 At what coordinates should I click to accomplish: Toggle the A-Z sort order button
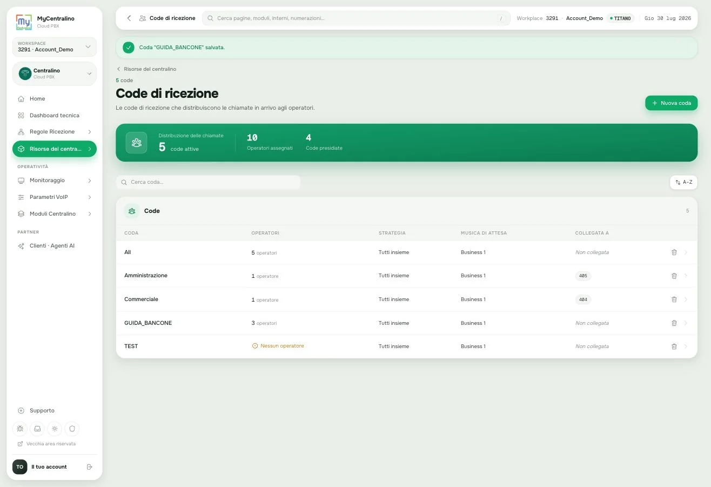683,182
